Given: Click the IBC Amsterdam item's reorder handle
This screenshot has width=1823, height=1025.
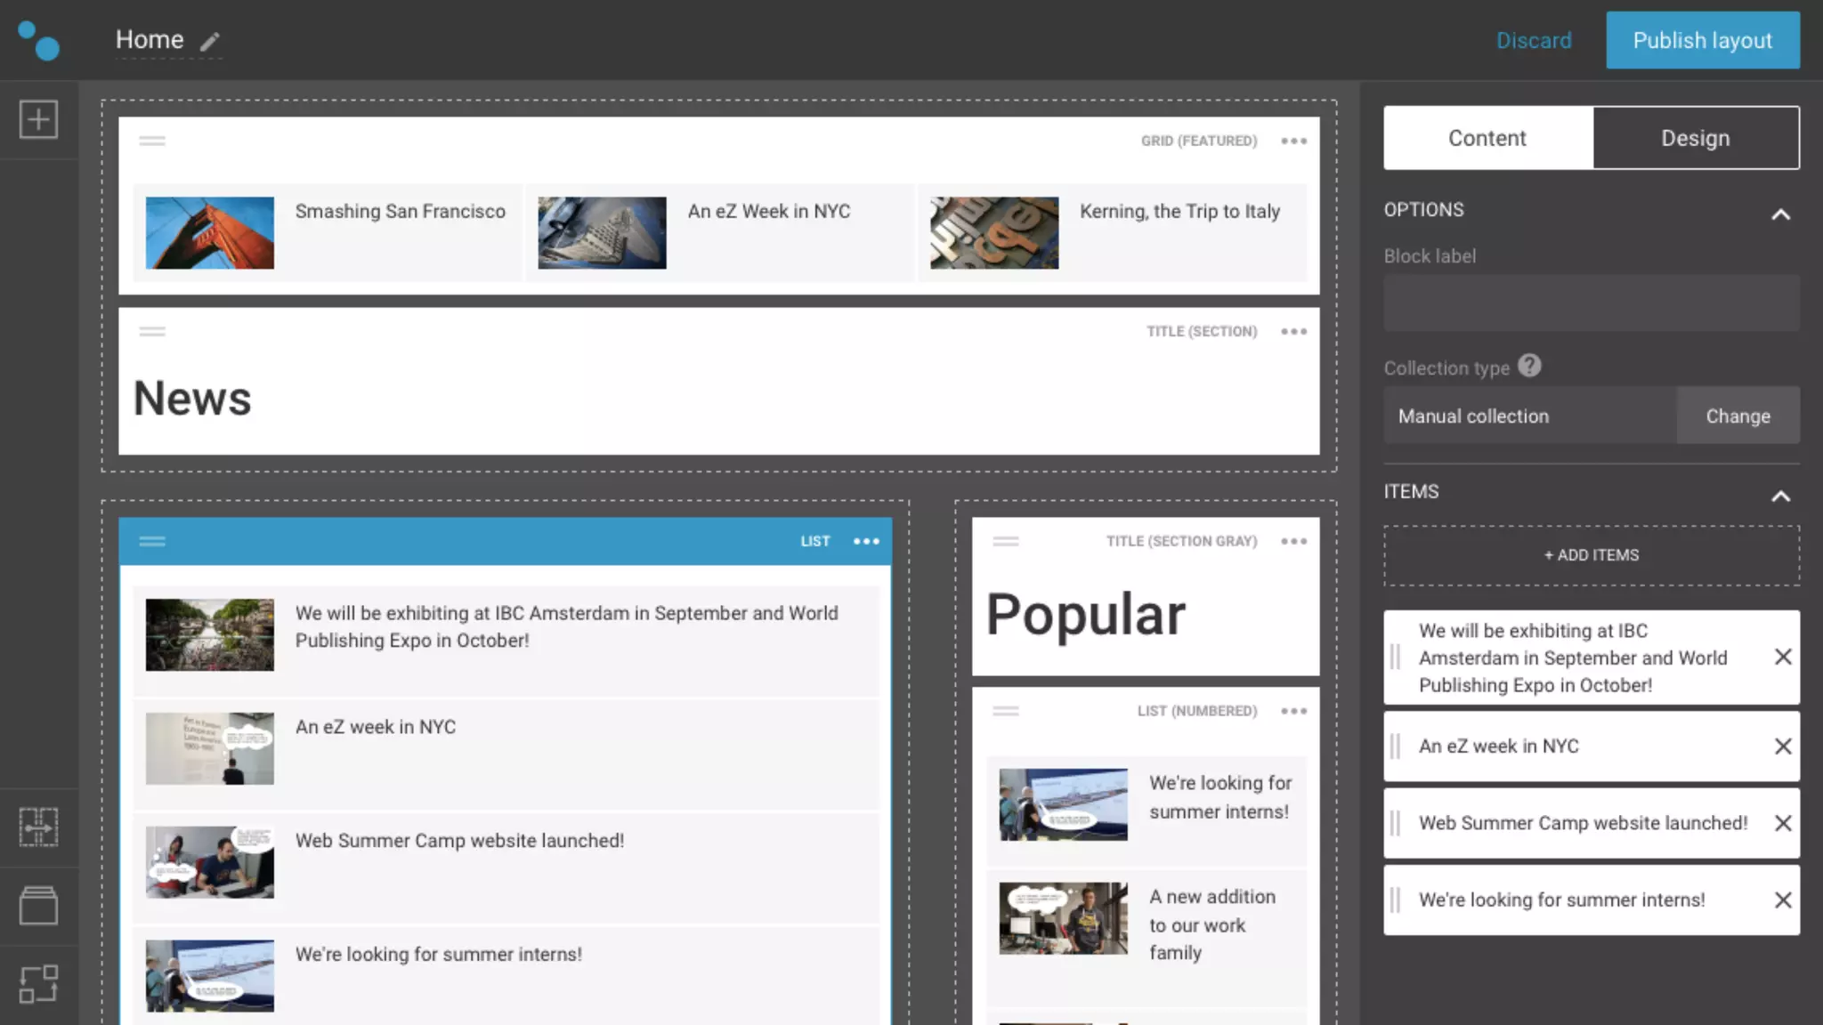Looking at the screenshot, I should tap(1396, 657).
